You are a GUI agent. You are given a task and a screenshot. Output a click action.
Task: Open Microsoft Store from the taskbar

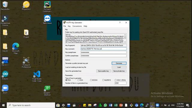pyautogui.click(x=58, y=105)
